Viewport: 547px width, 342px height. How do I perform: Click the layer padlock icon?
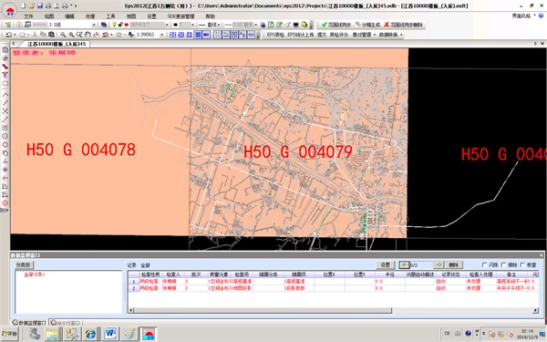coord(120,25)
